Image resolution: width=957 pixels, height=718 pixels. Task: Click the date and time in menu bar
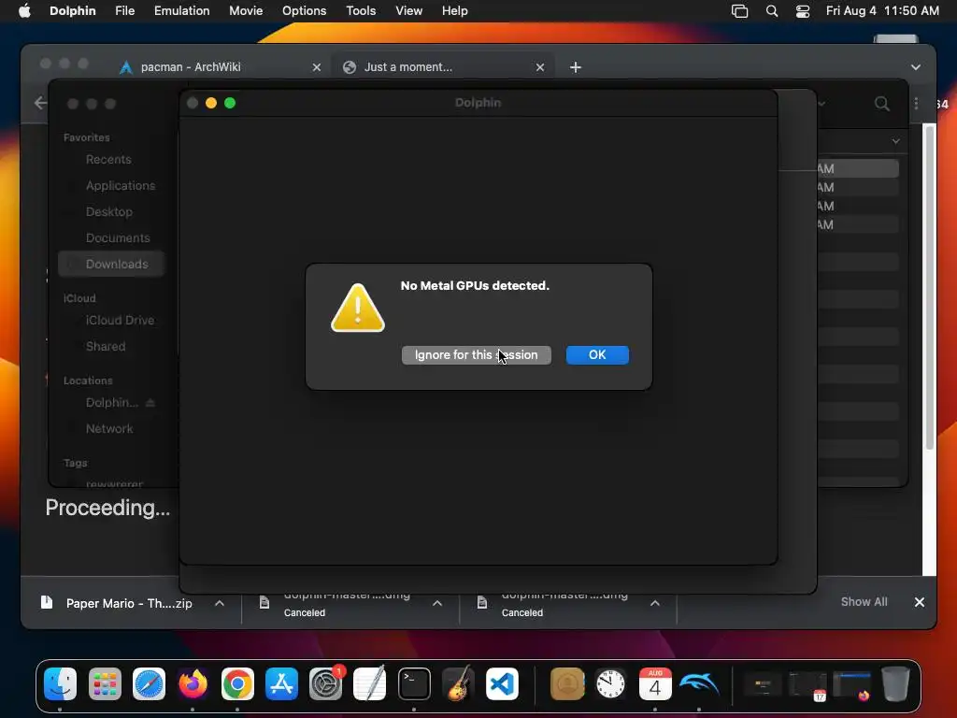point(882,10)
